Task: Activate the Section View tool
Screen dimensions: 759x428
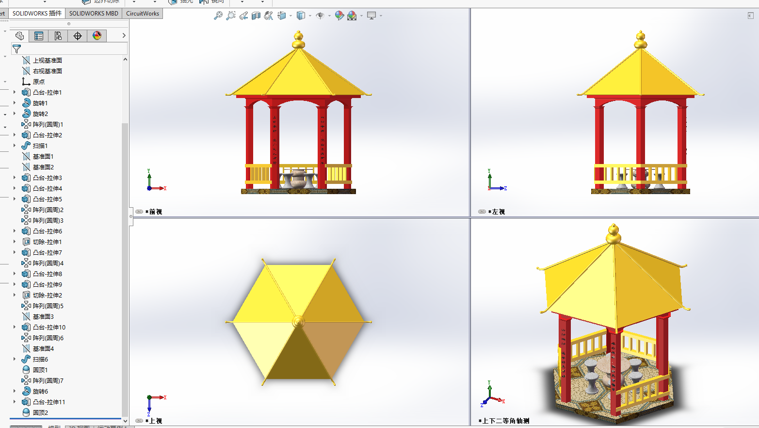Action: coord(256,16)
